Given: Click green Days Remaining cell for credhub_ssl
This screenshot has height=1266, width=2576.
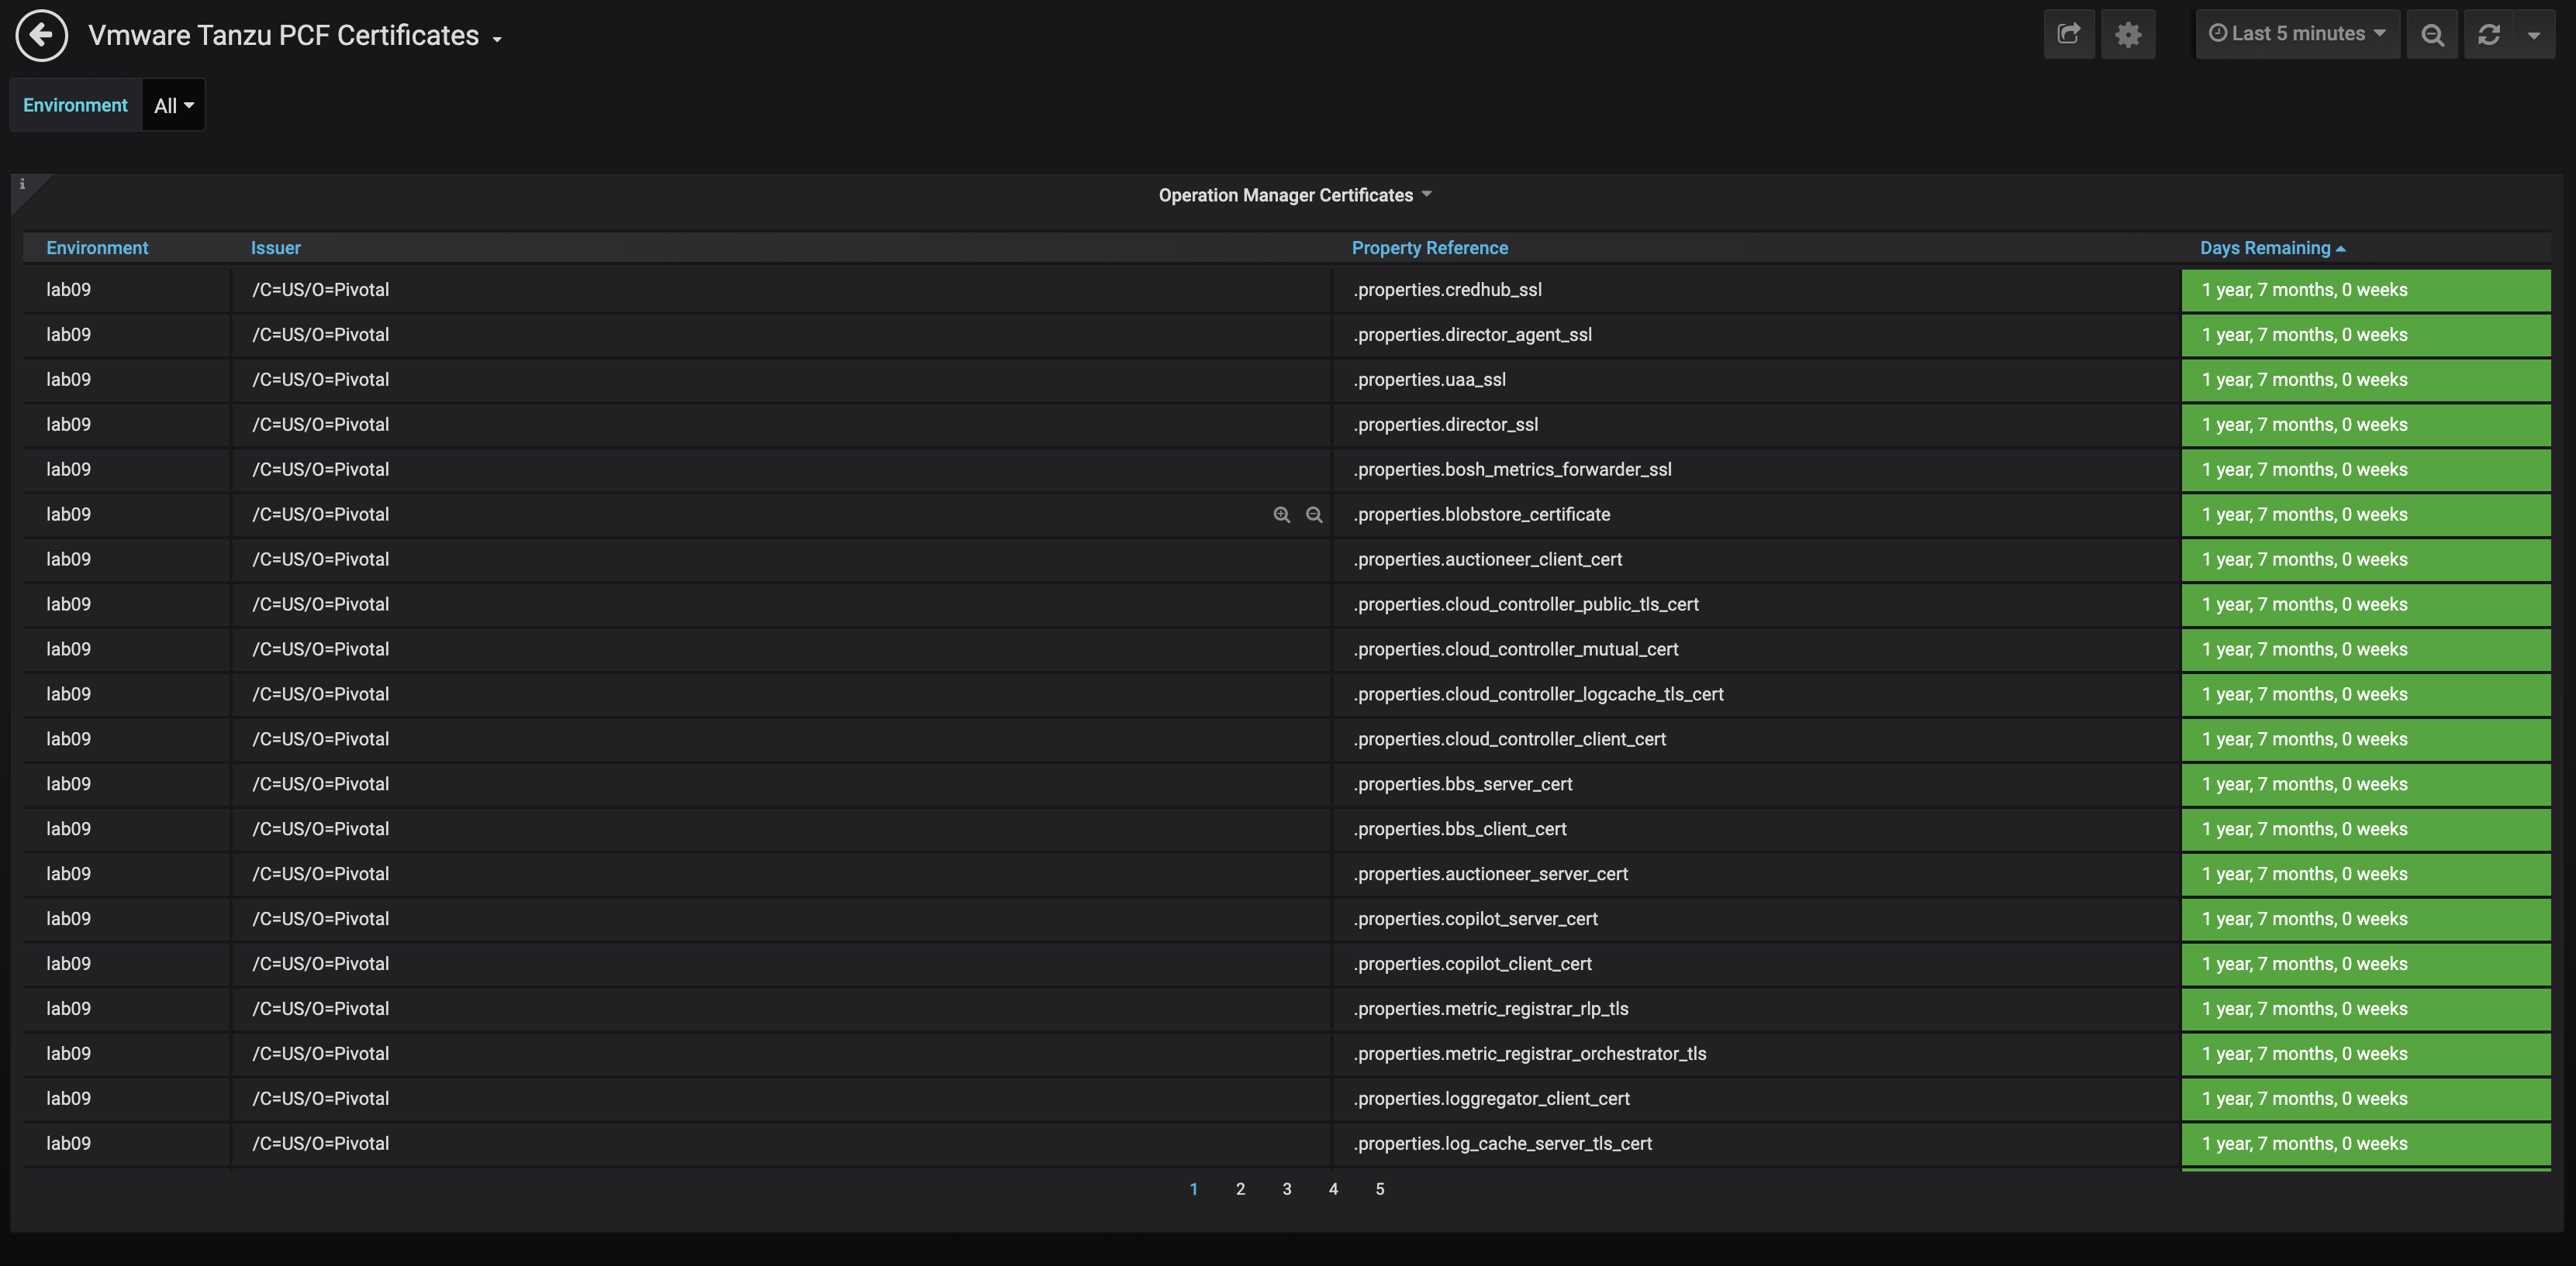Looking at the screenshot, I should click(2366, 290).
